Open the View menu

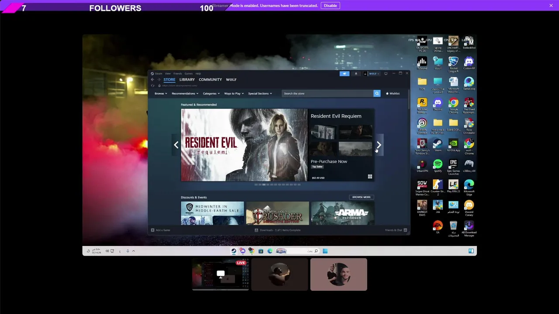click(168, 74)
